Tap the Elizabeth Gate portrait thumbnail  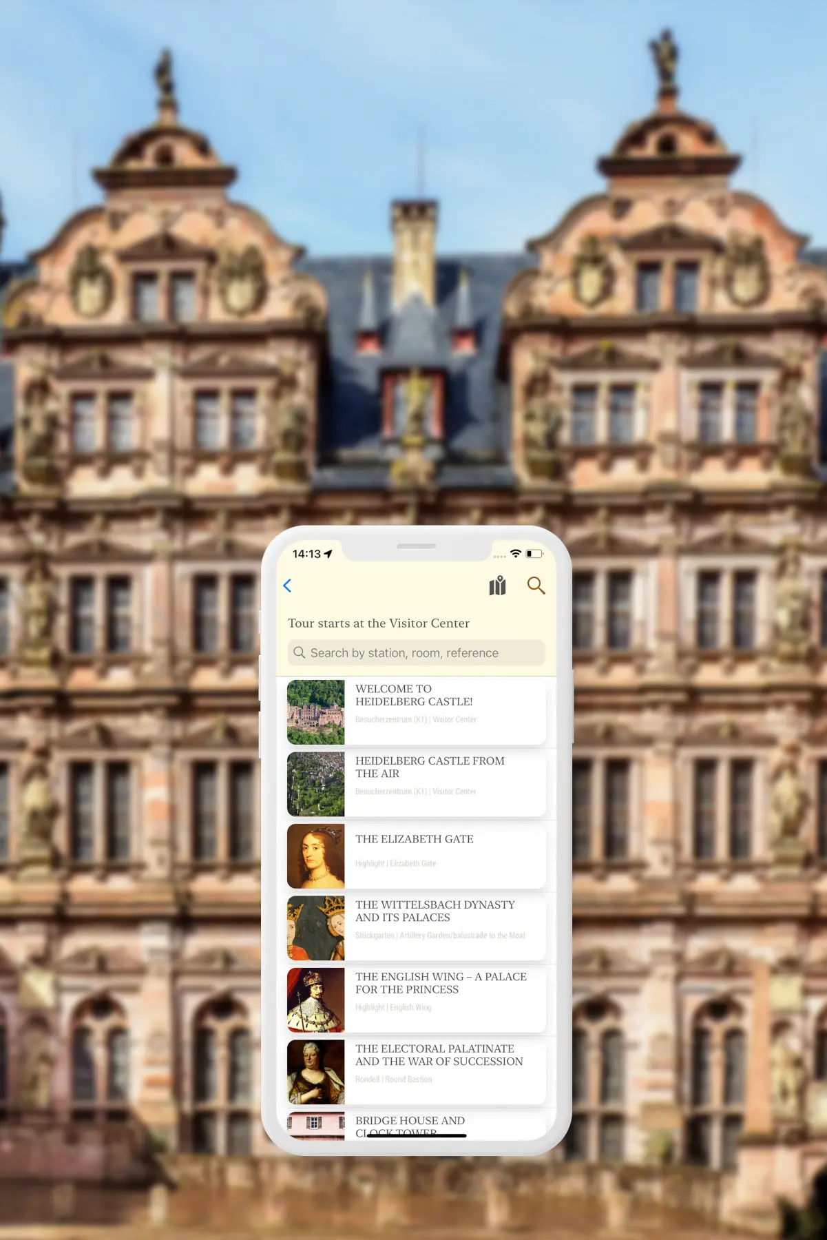click(316, 856)
